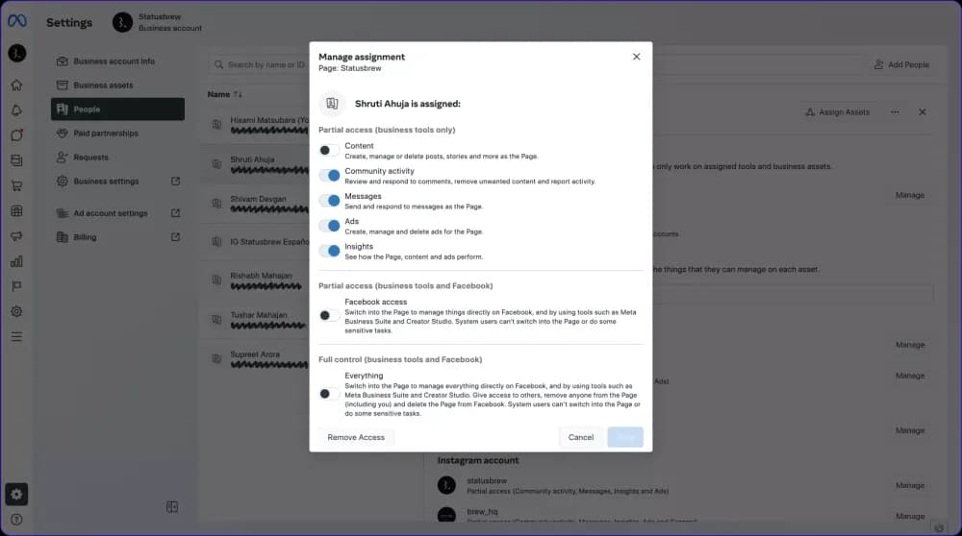962x536 pixels.
Task: Disable the Community activity toggle
Action: tap(329, 176)
